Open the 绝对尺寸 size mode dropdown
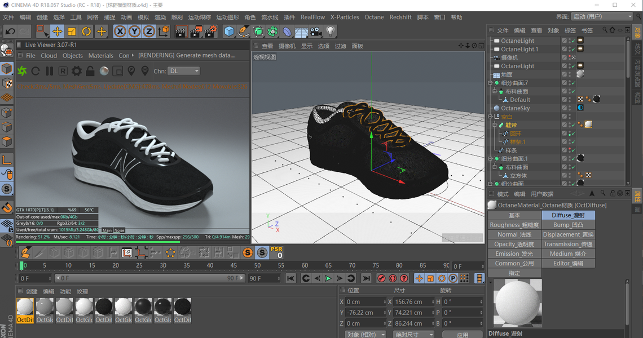The height and width of the screenshot is (338, 643). [x=414, y=334]
